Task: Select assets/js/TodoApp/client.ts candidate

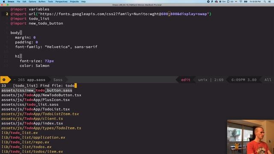Action: click(x=32, y=118)
